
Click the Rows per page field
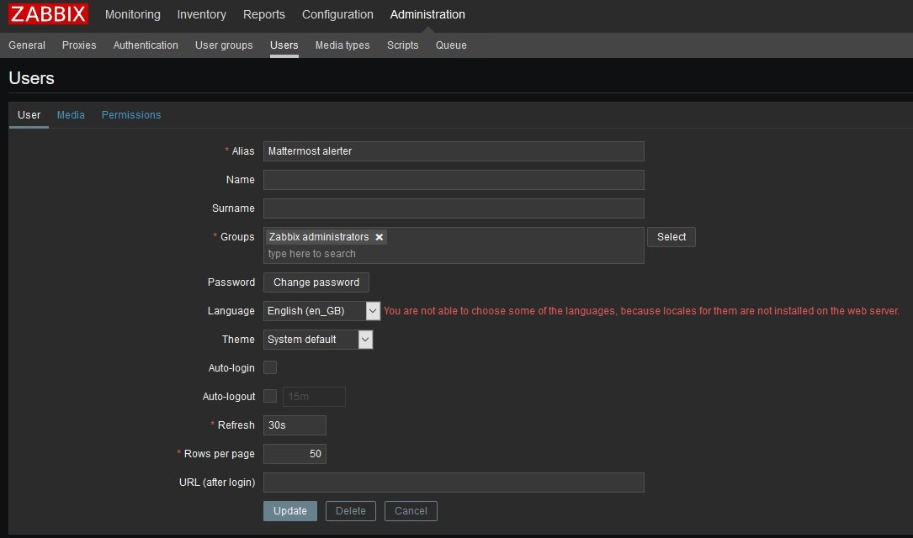point(294,454)
